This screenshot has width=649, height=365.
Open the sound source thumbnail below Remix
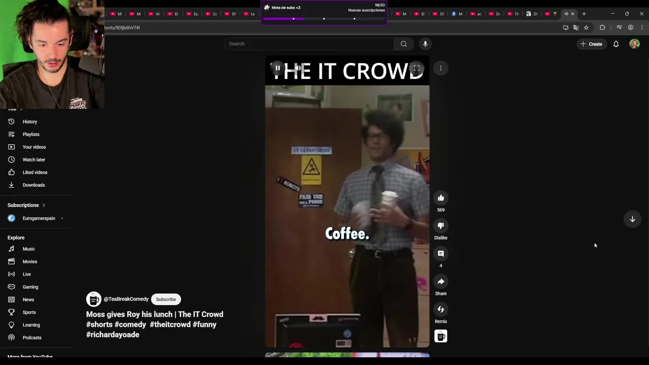(441, 336)
